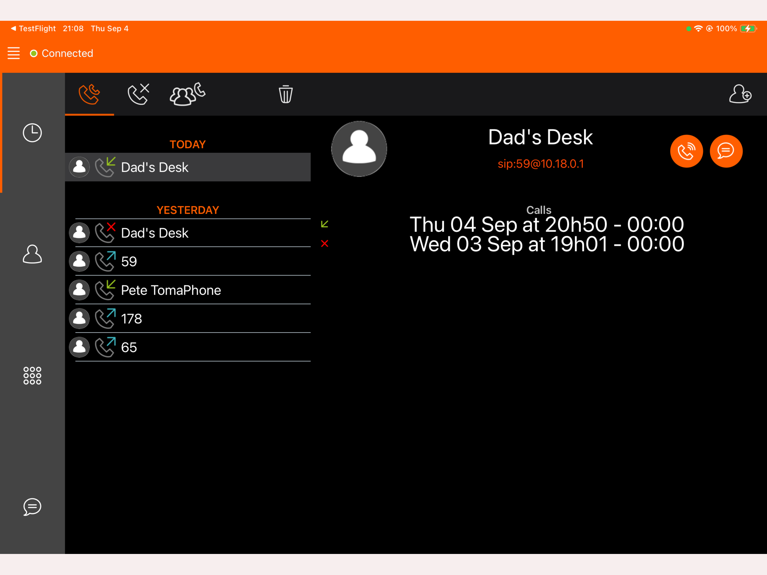Tap avatar beside call entry 65
Screen dimensions: 767x575
pos(79,347)
